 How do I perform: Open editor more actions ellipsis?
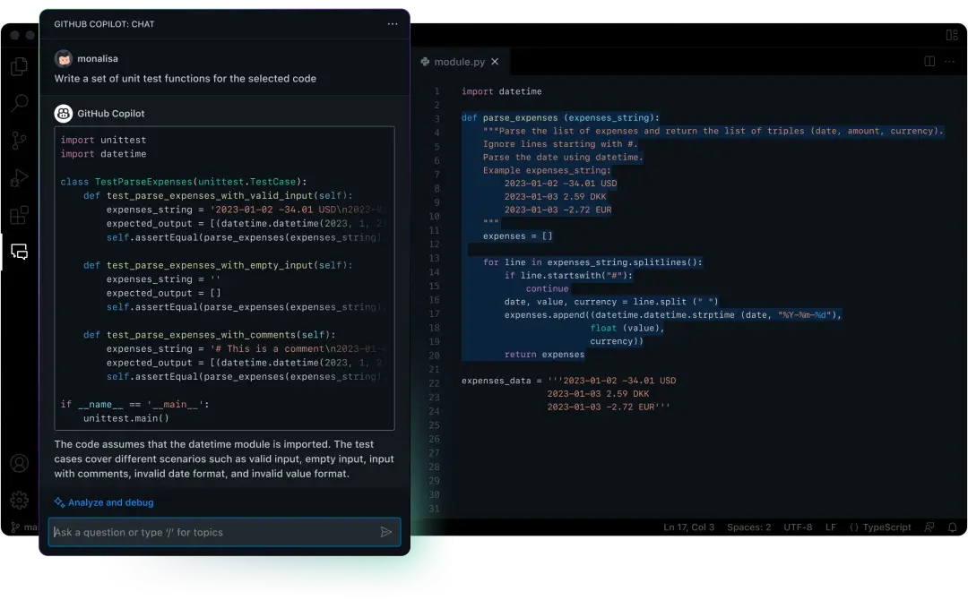click(949, 62)
